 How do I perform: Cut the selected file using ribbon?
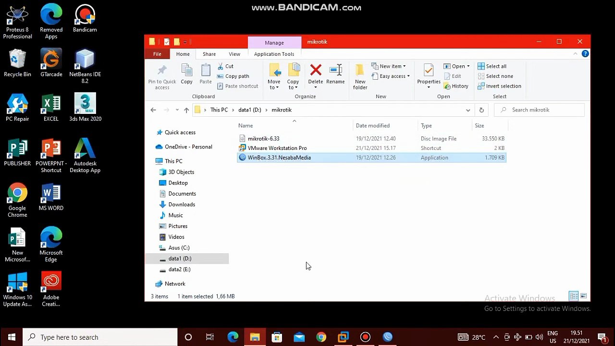point(225,66)
